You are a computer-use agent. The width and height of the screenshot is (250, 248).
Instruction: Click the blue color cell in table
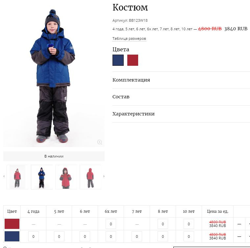(x=12, y=236)
